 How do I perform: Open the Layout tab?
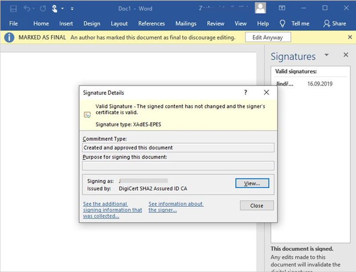(x=119, y=24)
